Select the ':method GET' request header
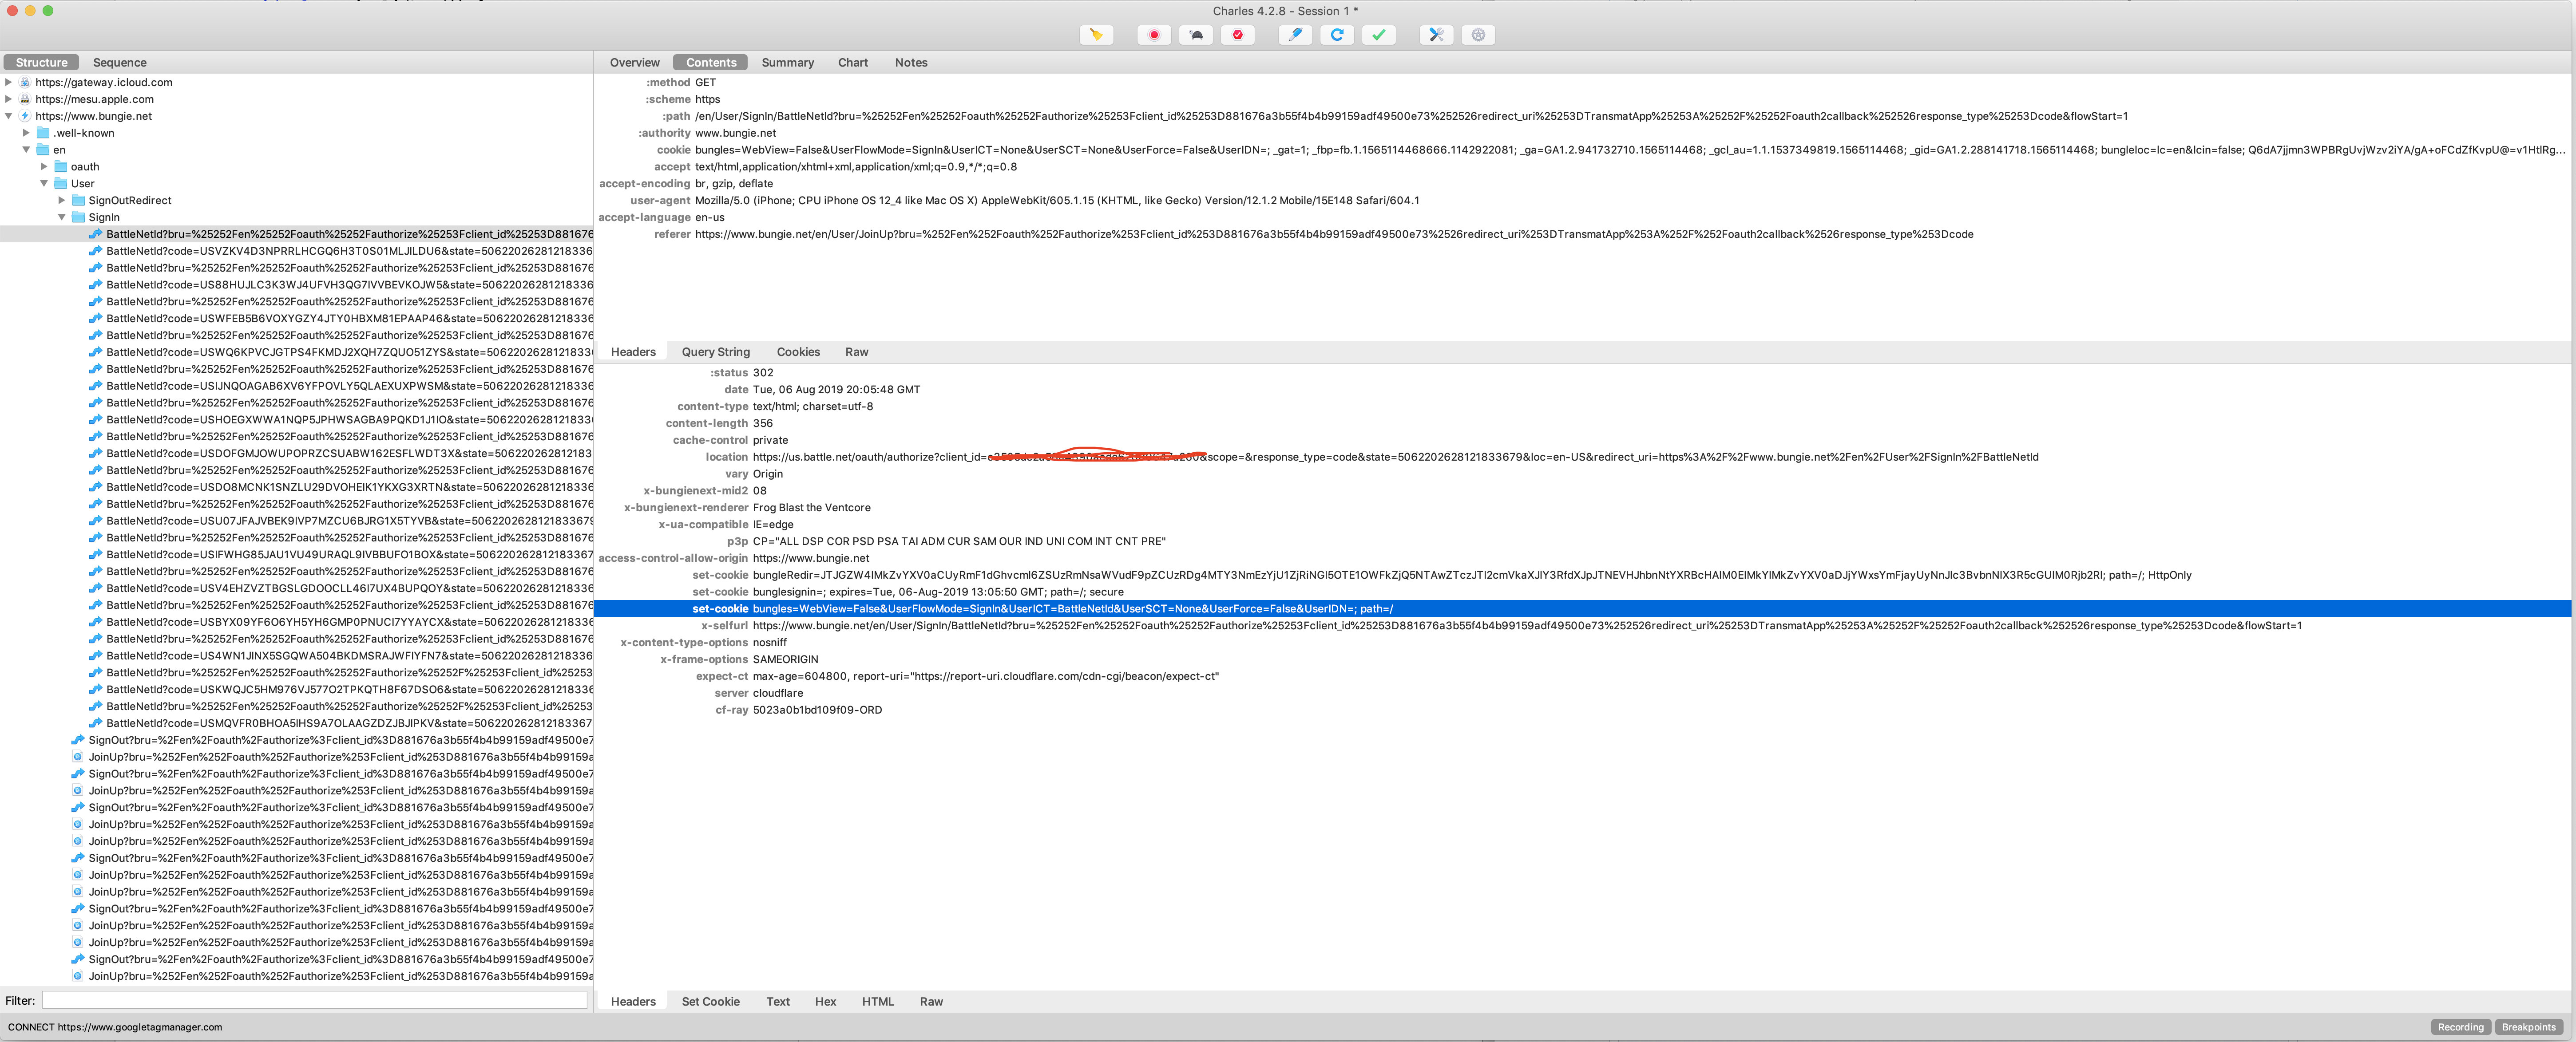Viewport: 2576px width, 1042px height. pyautogui.click(x=1582, y=82)
